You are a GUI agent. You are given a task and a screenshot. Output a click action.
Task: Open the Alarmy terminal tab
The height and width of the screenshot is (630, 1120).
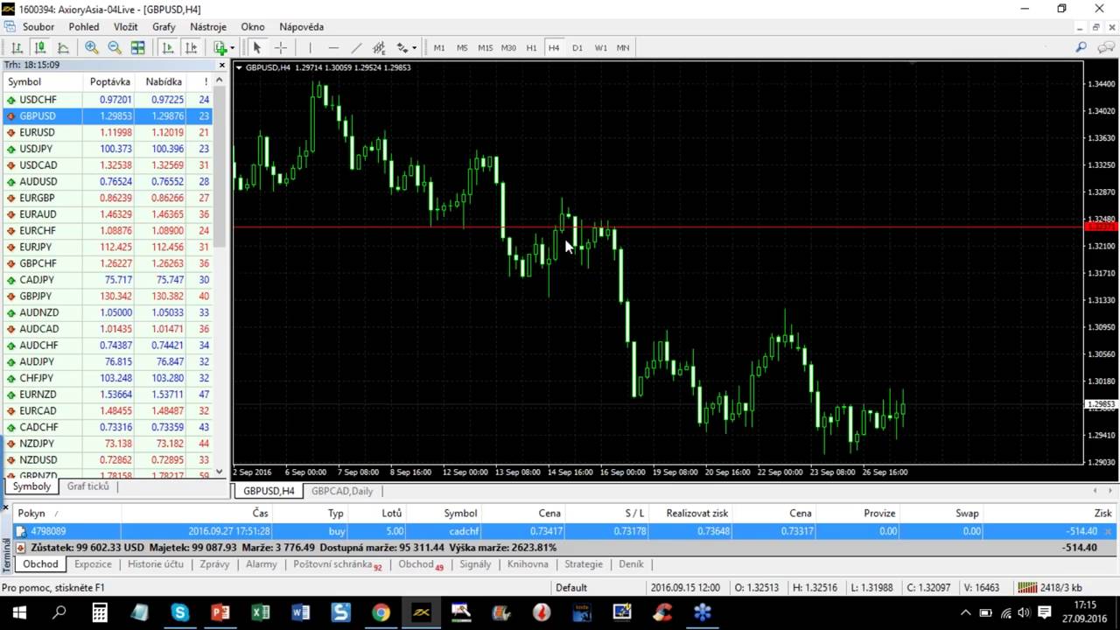click(261, 564)
